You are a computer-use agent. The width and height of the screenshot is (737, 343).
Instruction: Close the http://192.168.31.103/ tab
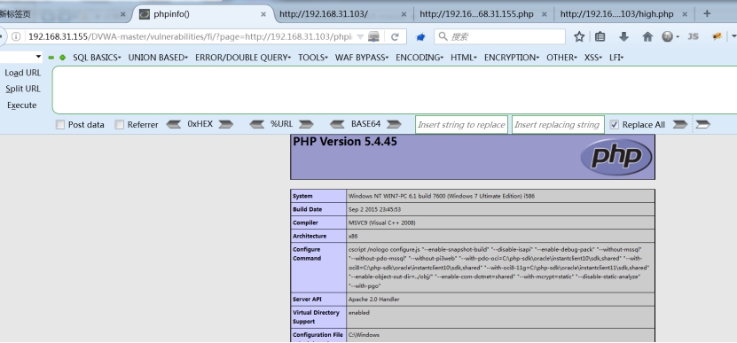(x=404, y=14)
